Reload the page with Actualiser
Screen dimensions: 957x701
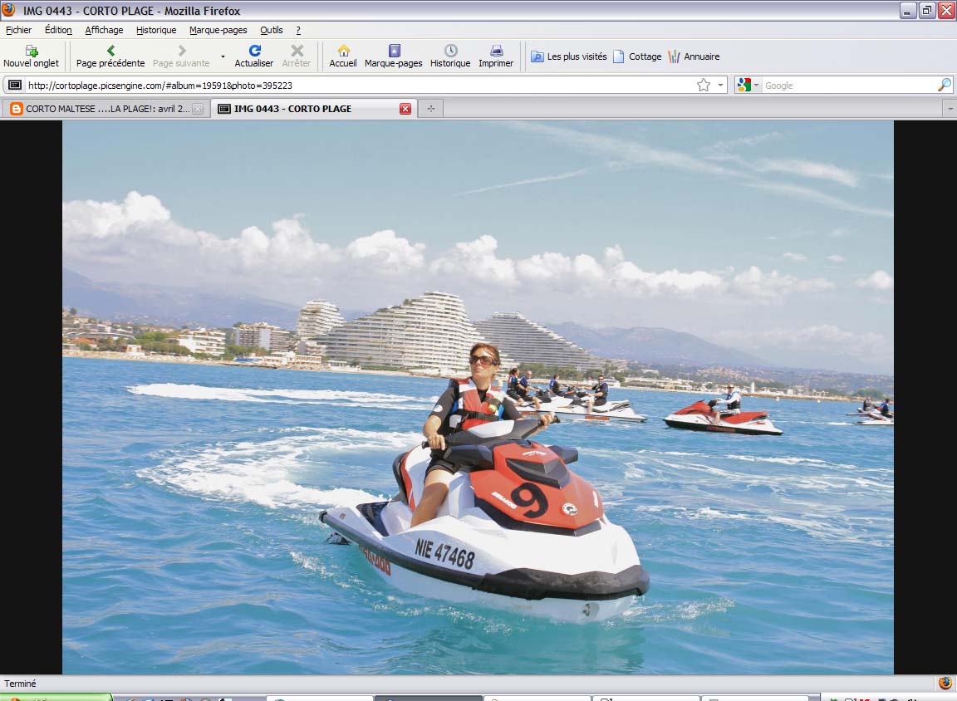click(254, 56)
